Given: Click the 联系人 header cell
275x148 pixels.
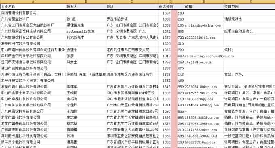Looking at the screenshot, I should pos(86,6).
